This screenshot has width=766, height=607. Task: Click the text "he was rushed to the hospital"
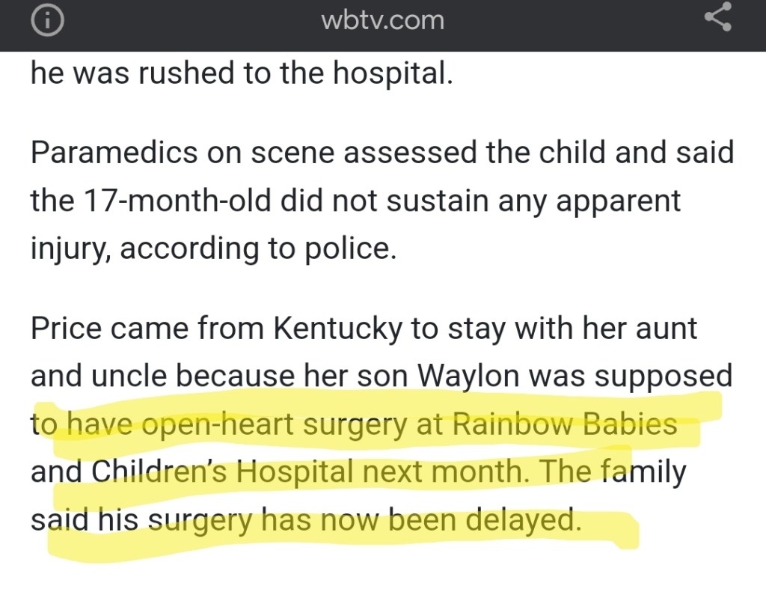tap(242, 75)
